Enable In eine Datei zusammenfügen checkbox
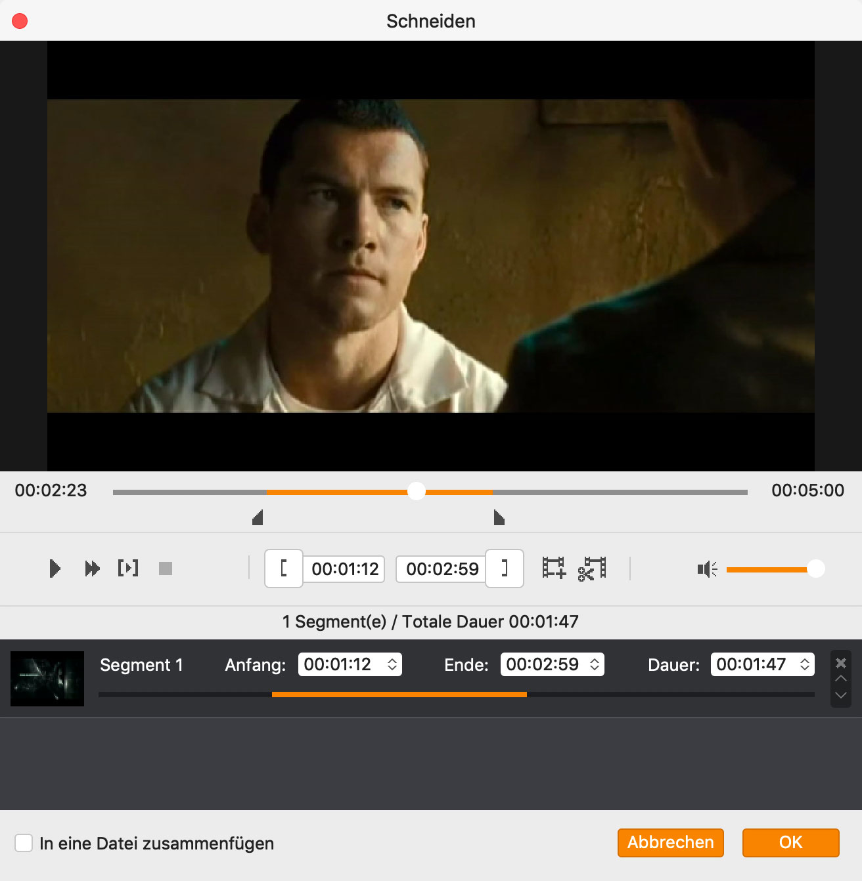The height and width of the screenshot is (881, 862). [24, 843]
